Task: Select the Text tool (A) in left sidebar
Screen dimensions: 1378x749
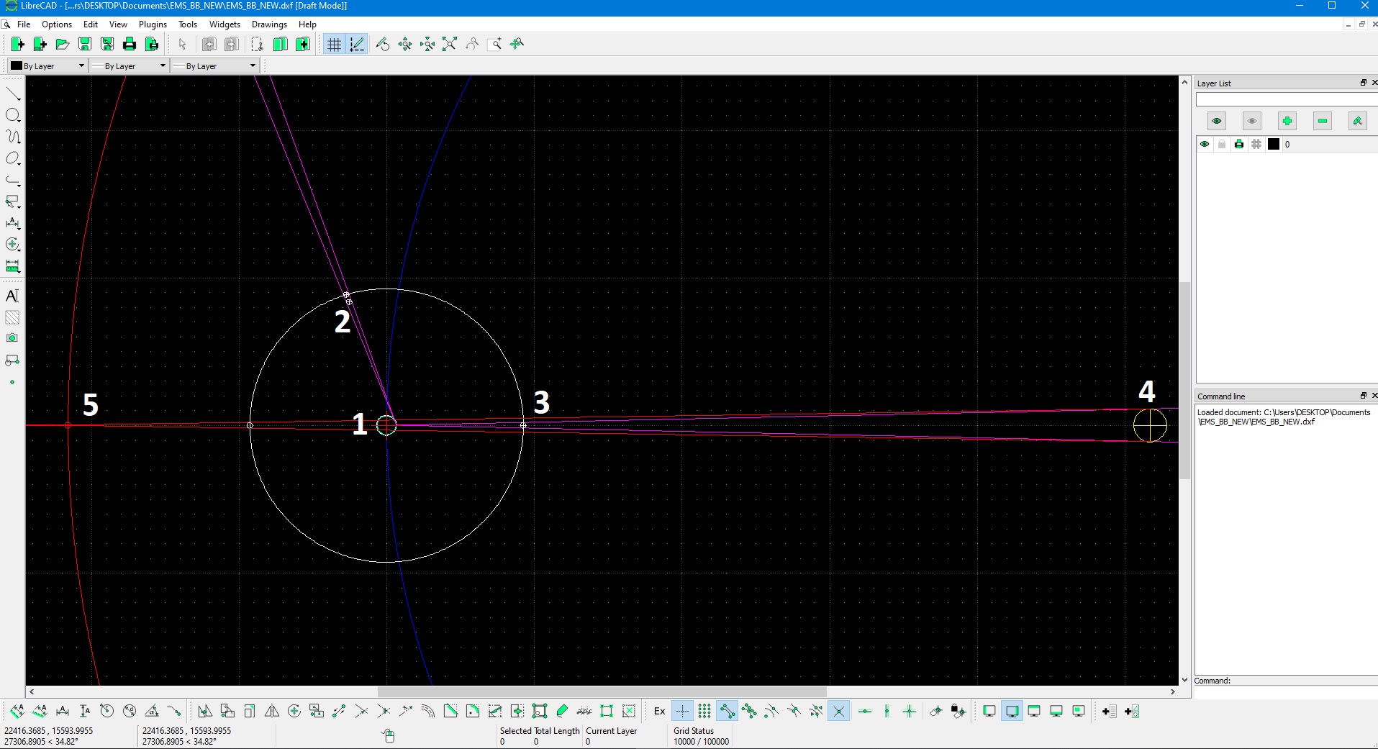Action: [x=13, y=296]
